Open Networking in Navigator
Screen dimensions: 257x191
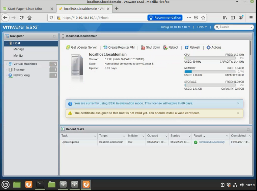coord(22,75)
